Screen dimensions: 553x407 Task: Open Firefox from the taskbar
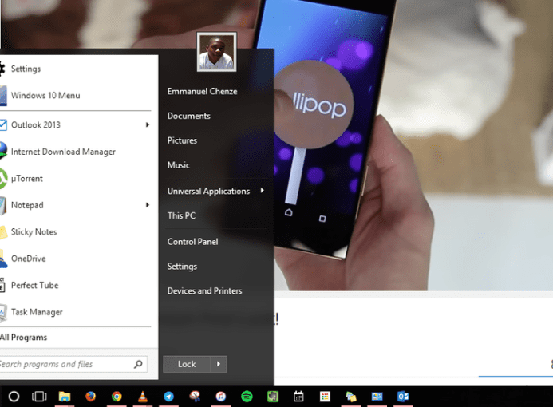tap(91, 397)
